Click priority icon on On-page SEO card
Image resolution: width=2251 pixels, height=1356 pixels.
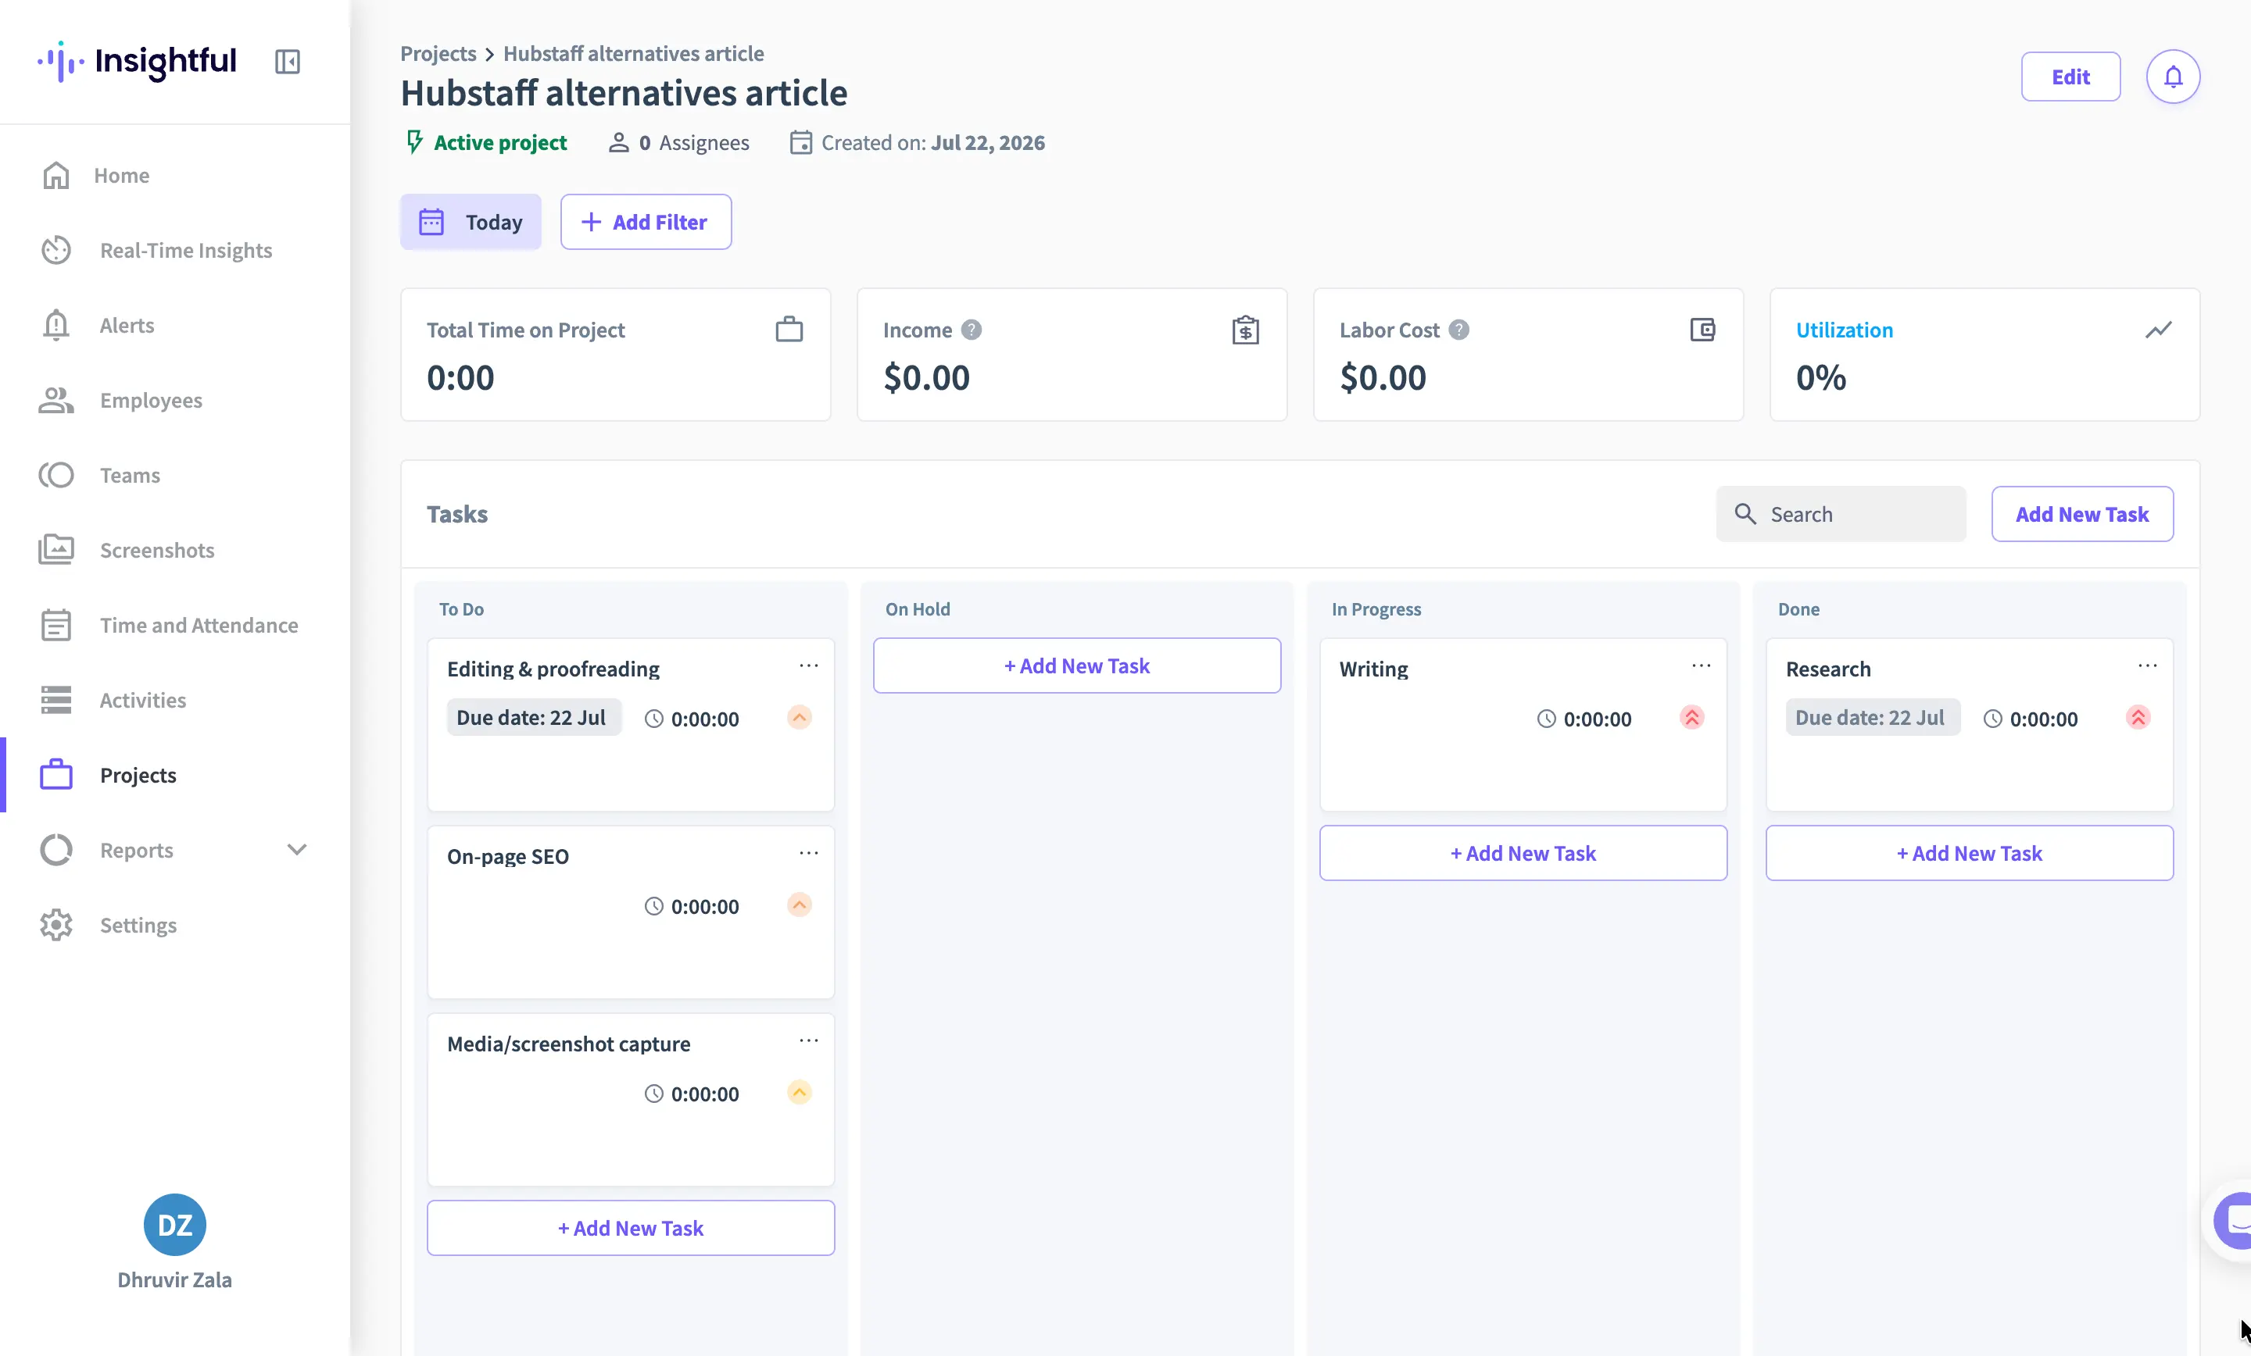[x=800, y=905]
